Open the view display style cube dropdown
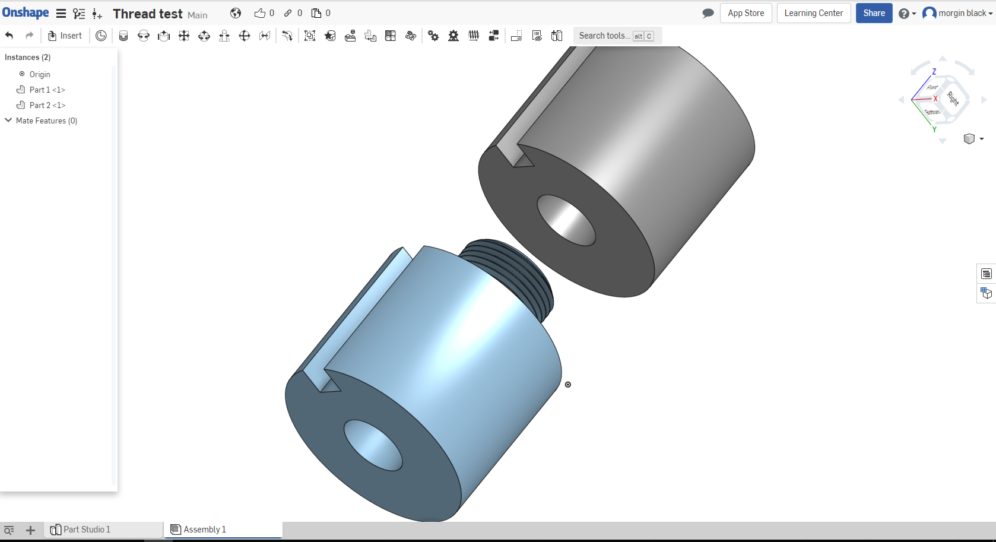 (x=973, y=139)
